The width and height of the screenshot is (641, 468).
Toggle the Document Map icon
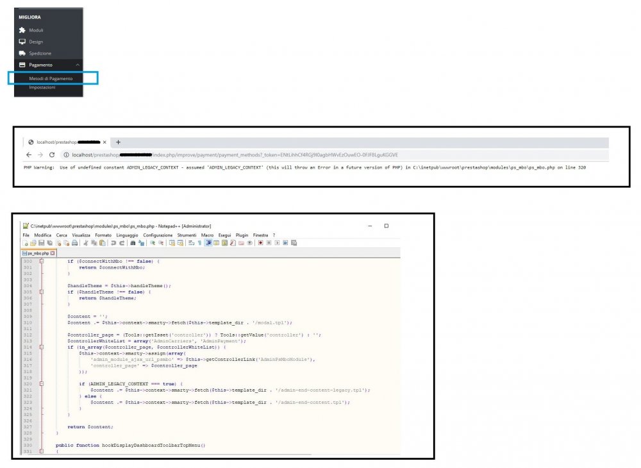[x=224, y=243]
